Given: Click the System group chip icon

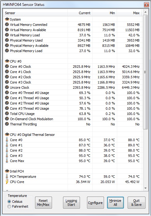Looking at the screenshot, I should click(7, 19).
